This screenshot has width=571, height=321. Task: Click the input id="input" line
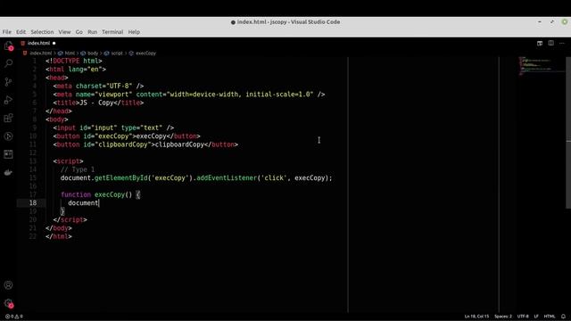coord(113,128)
